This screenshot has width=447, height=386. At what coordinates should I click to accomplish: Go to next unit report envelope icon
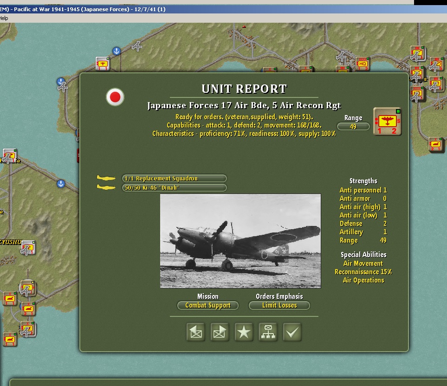point(220,332)
